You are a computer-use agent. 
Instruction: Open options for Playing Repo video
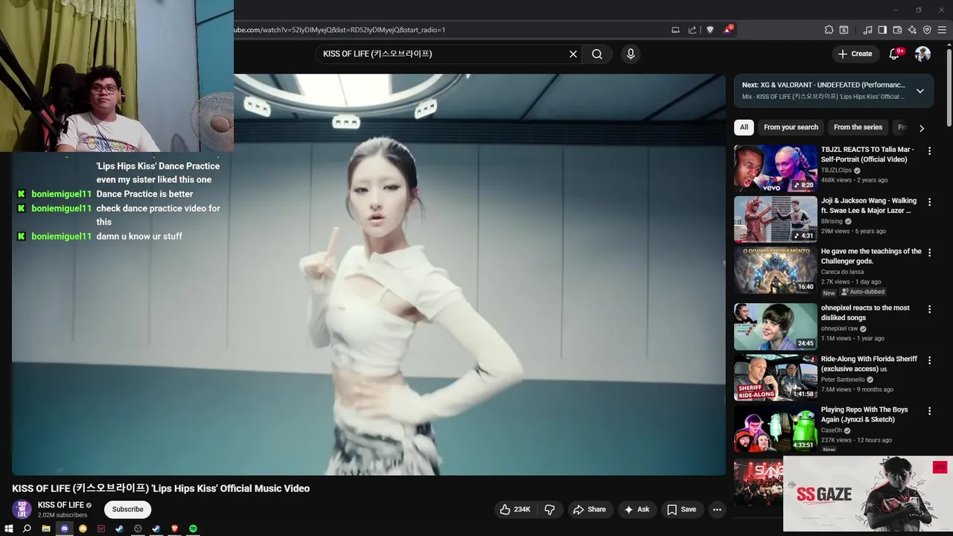pyautogui.click(x=929, y=411)
